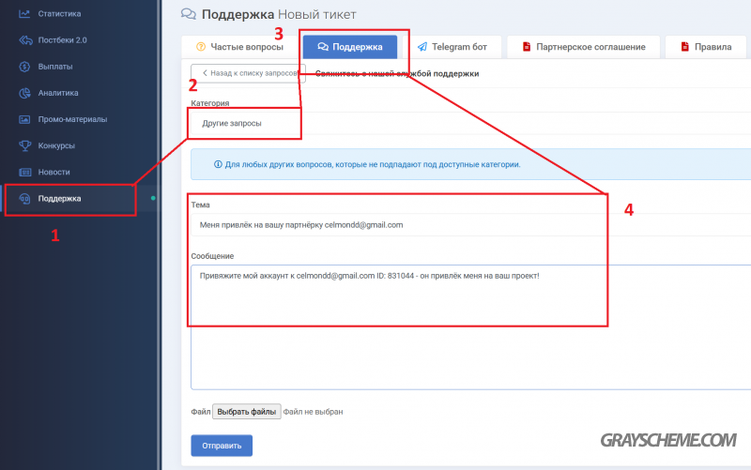Screen dimensions: 751x470
Task: Click the Promo materials image icon
Action: [x=25, y=119]
